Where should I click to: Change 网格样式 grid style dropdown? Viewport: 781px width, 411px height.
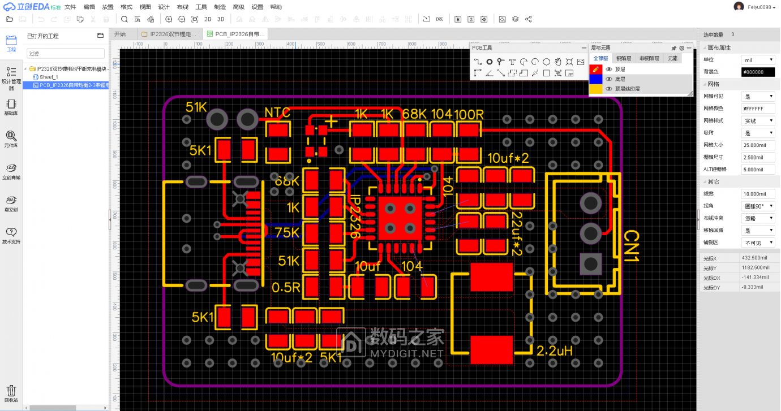click(758, 120)
